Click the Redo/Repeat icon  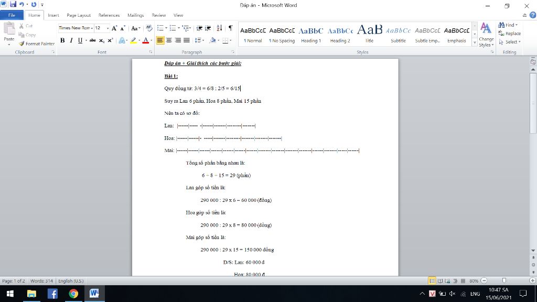click(x=34, y=4)
